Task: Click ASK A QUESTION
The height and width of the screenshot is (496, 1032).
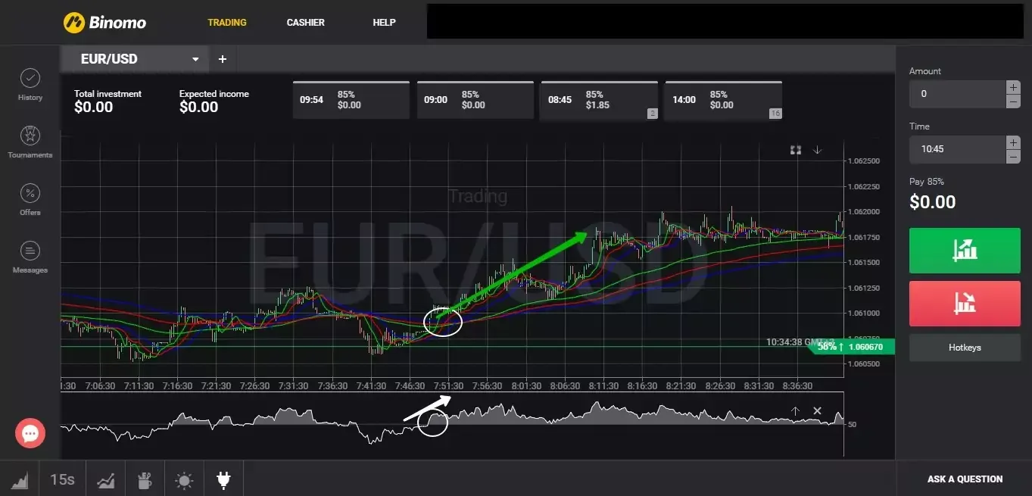Action: 965,479
